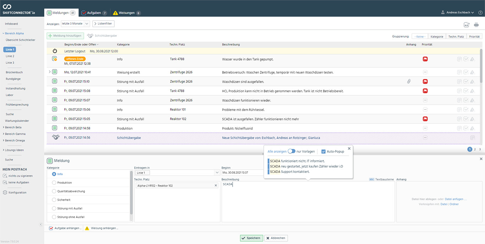Screen dimensions: 485x244
Task: Select the Produktion category radio button
Action: pyautogui.click(x=54, y=183)
